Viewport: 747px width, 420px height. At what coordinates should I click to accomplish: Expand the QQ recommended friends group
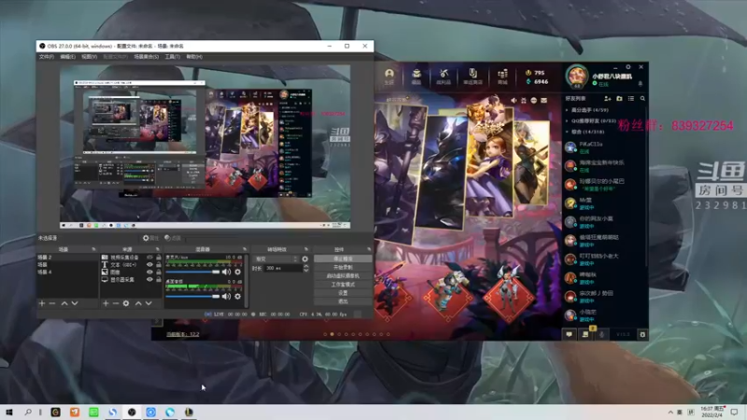(x=567, y=121)
